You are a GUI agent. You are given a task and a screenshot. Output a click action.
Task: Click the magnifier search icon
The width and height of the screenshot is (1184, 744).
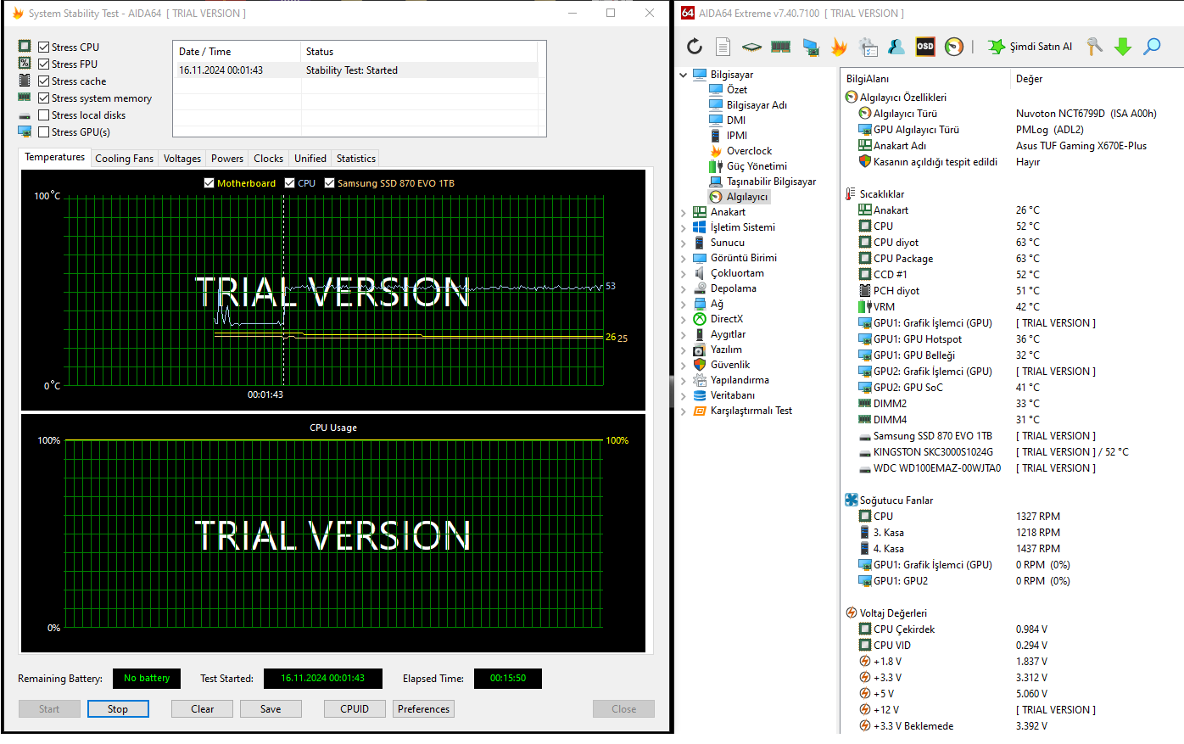pyautogui.click(x=1152, y=47)
